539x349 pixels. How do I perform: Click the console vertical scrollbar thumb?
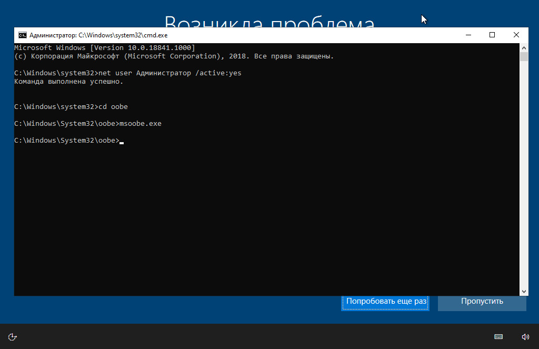(524, 57)
